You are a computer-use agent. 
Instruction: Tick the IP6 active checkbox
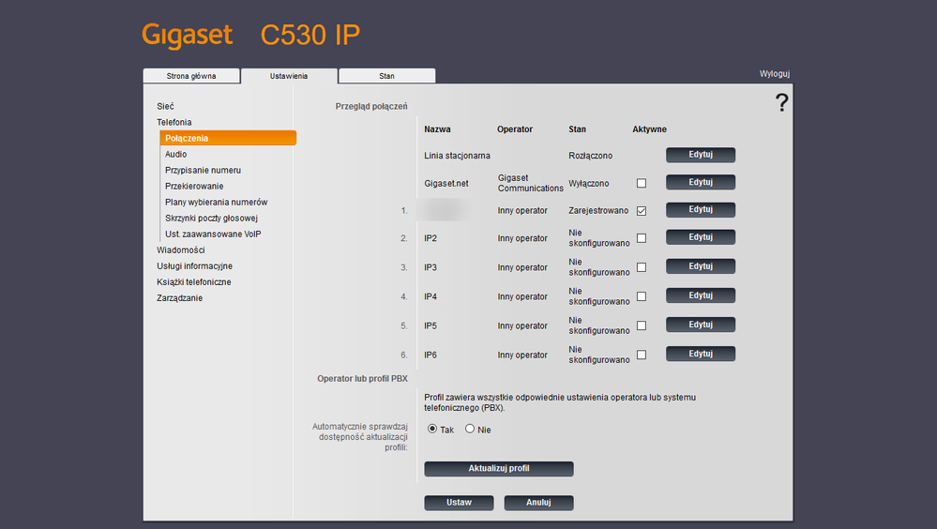coord(642,355)
